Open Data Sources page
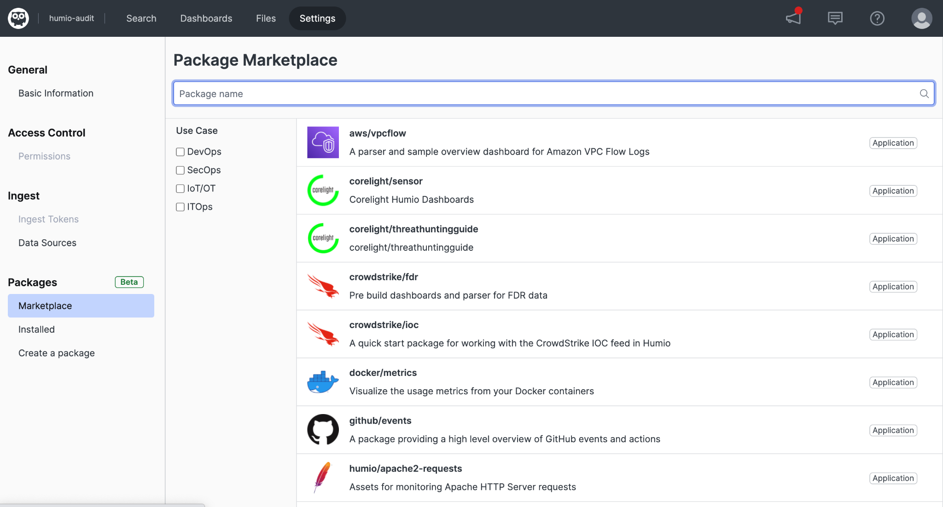Viewport: 943px width, 507px height. pyautogui.click(x=47, y=242)
